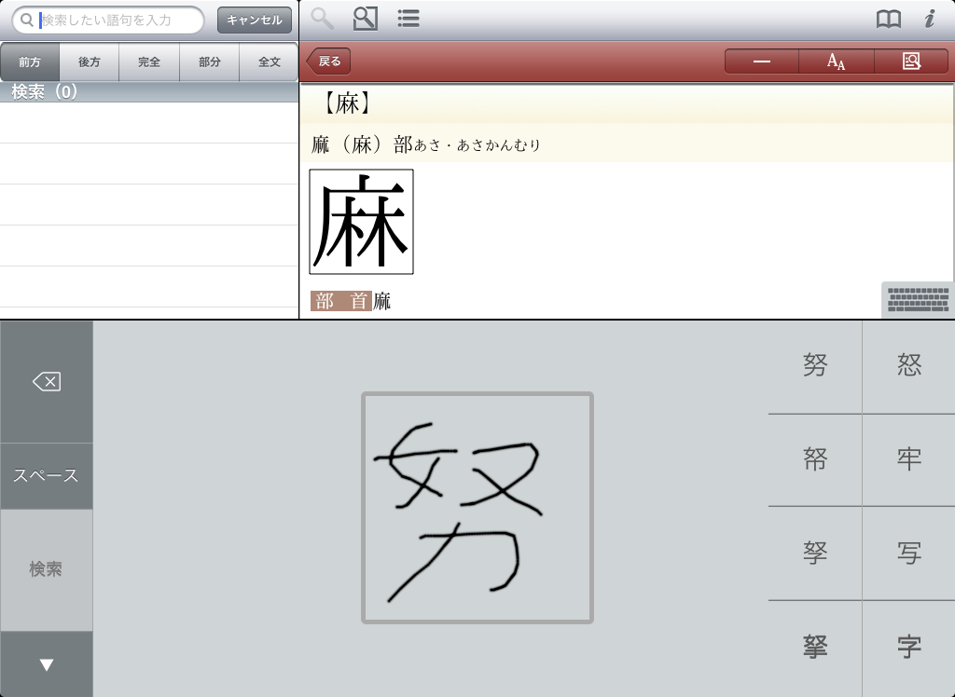The image size is (955, 697).
Task: Open the in-page search icon in top toolbar
Action: pos(366,19)
